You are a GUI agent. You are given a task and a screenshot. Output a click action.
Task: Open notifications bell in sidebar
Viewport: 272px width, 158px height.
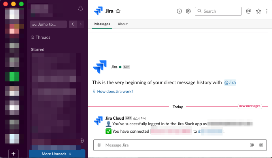80,8
